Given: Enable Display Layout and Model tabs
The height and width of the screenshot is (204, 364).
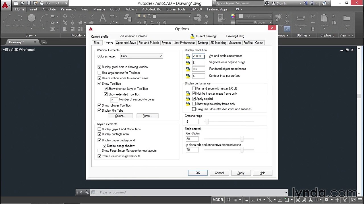Looking at the screenshot, I should point(100,129).
